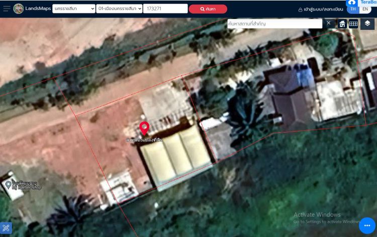Open the measurement tools button at bottom-left
Screen dimensions: 377x237
click(x=6, y=228)
